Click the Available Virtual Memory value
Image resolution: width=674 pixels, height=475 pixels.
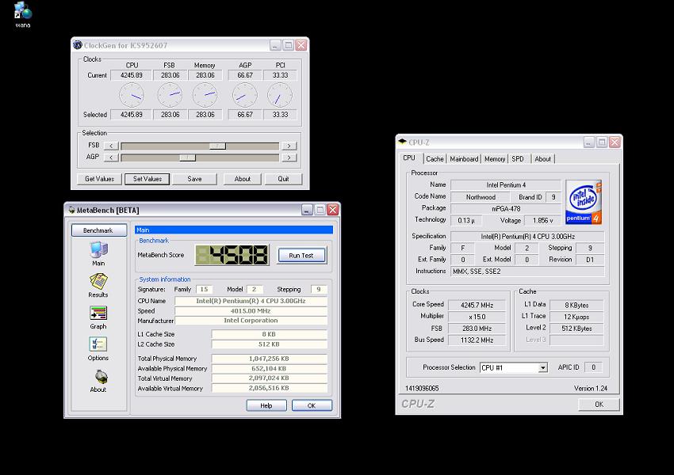[x=269, y=388]
